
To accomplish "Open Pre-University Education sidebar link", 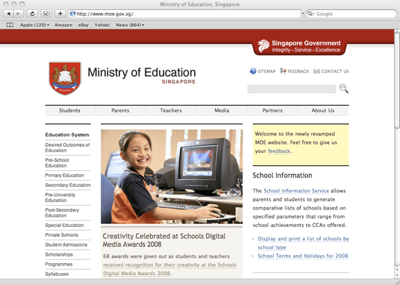I will click(60, 198).
